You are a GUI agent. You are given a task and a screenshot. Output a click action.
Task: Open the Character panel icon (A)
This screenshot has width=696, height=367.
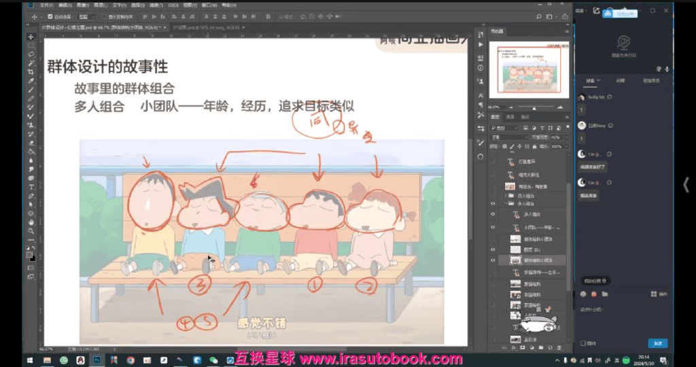point(481,95)
